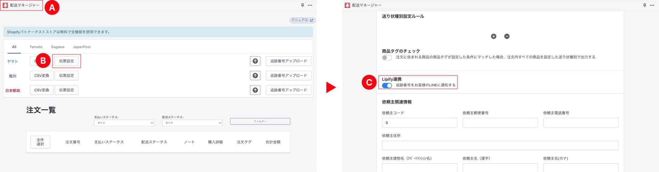Screen dimensions: 659x172
Task: Click the 依頼主名(カナ) input field
Action: click(581, 168)
